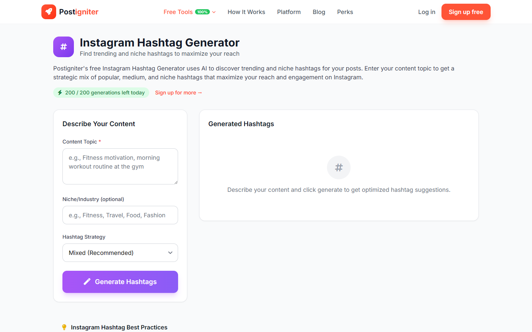Click the Sign up free button
The height and width of the screenshot is (332, 532).
coord(466,11)
